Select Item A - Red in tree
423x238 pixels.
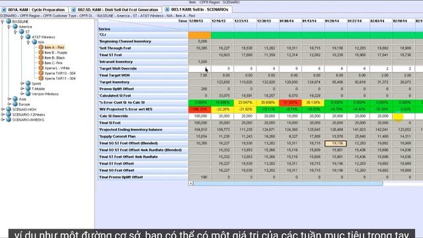click(54, 48)
